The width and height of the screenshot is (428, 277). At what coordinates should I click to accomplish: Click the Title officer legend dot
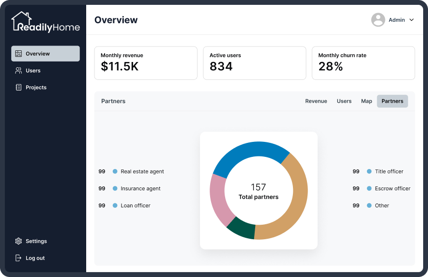tap(369, 171)
